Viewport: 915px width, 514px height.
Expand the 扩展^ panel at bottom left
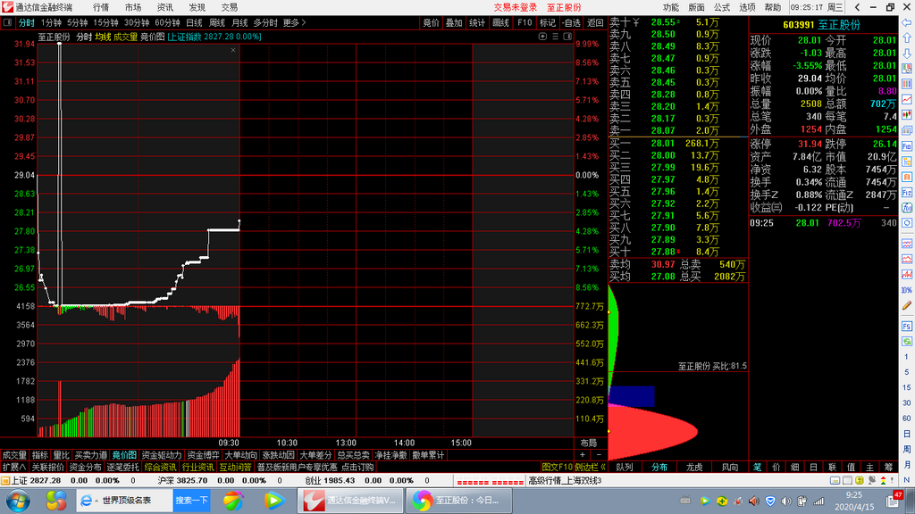click(13, 467)
